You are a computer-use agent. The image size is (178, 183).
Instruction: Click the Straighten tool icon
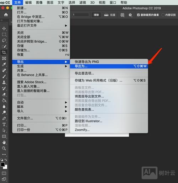(106, 15)
